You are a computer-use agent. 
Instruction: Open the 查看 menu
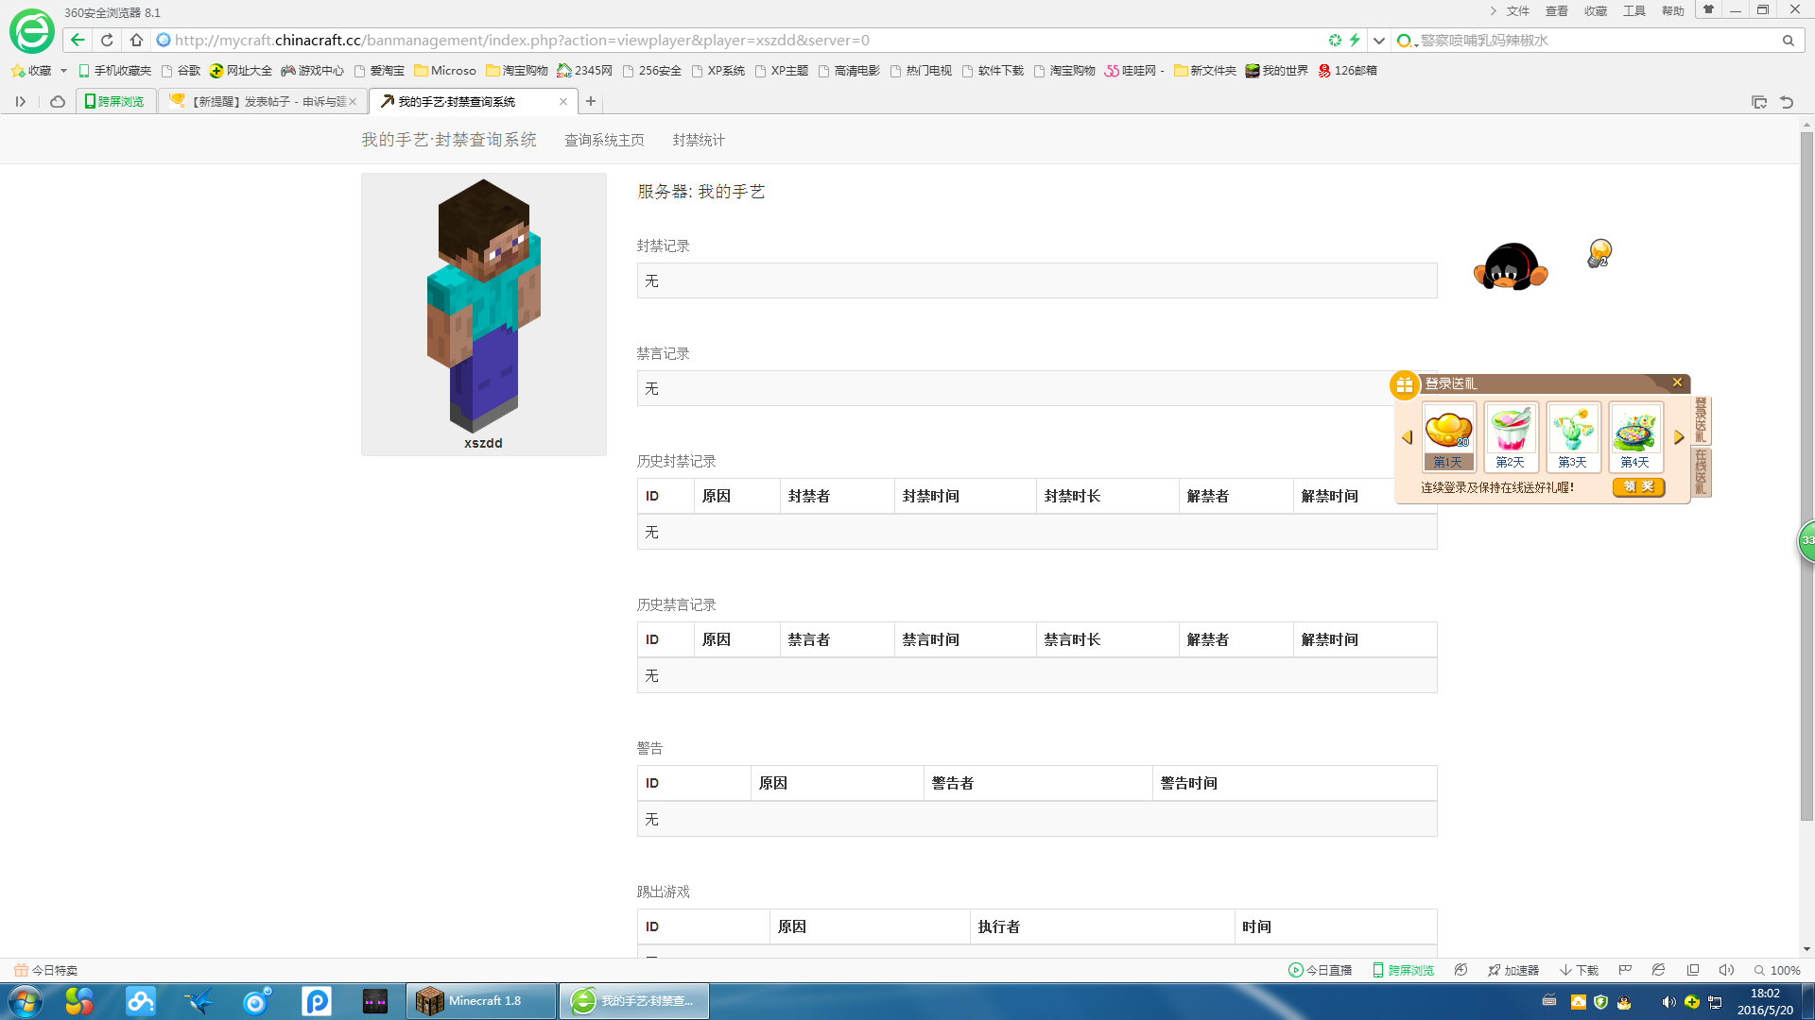(x=1557, y=11)
